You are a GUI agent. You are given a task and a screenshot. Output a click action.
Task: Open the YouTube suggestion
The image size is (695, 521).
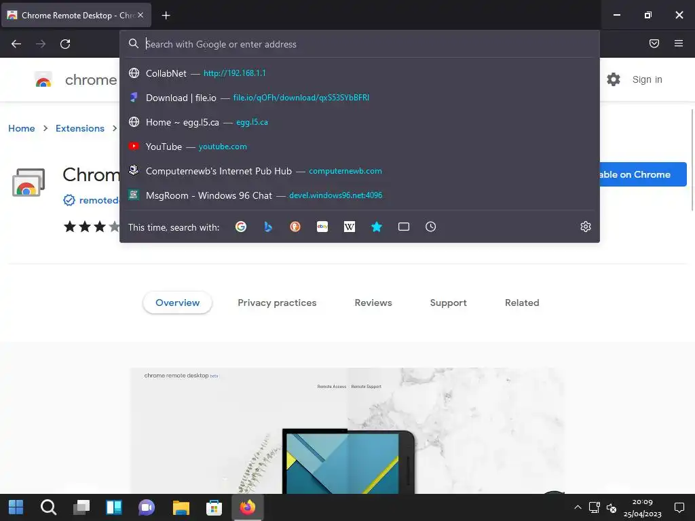click(360, 147)
